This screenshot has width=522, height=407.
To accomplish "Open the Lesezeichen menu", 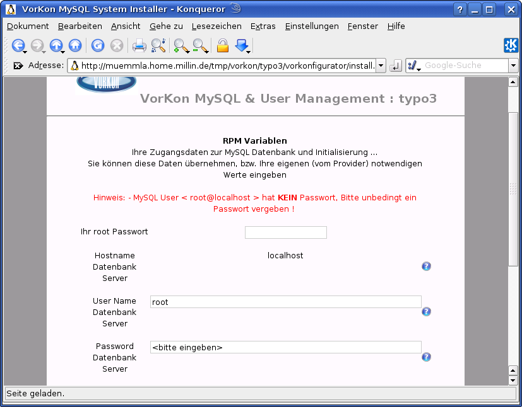I will pyautogui.click(x=217, y=26).
